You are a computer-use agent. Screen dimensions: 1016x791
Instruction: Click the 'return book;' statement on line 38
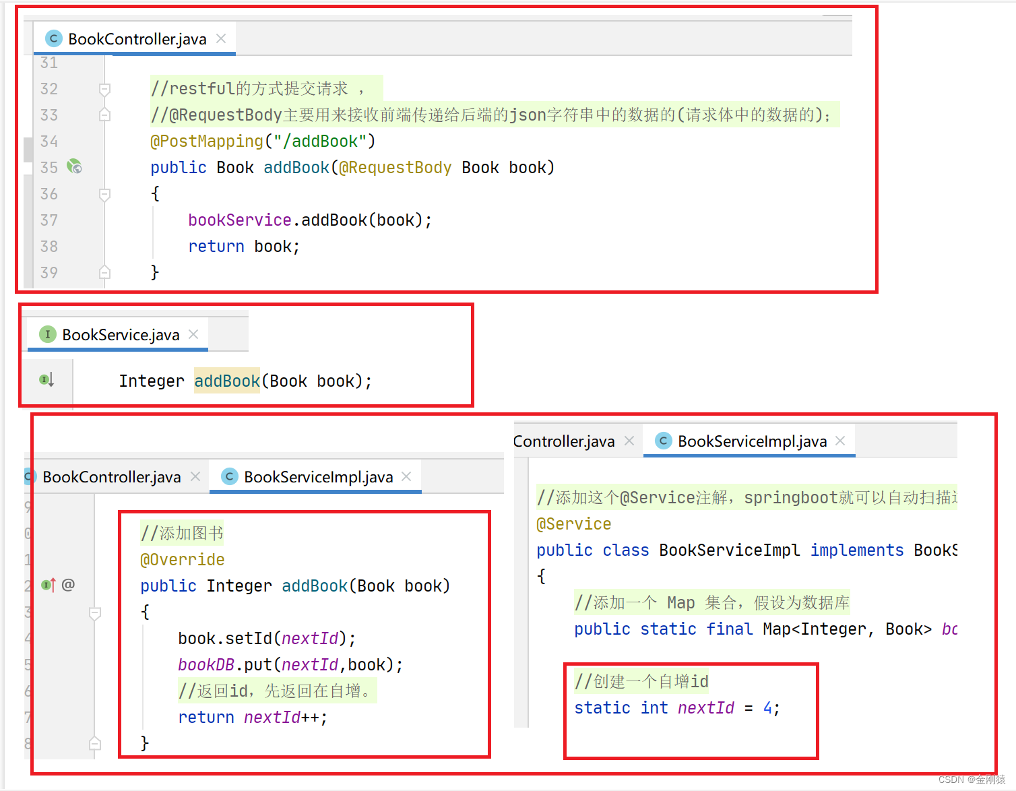tap(244, 246)
